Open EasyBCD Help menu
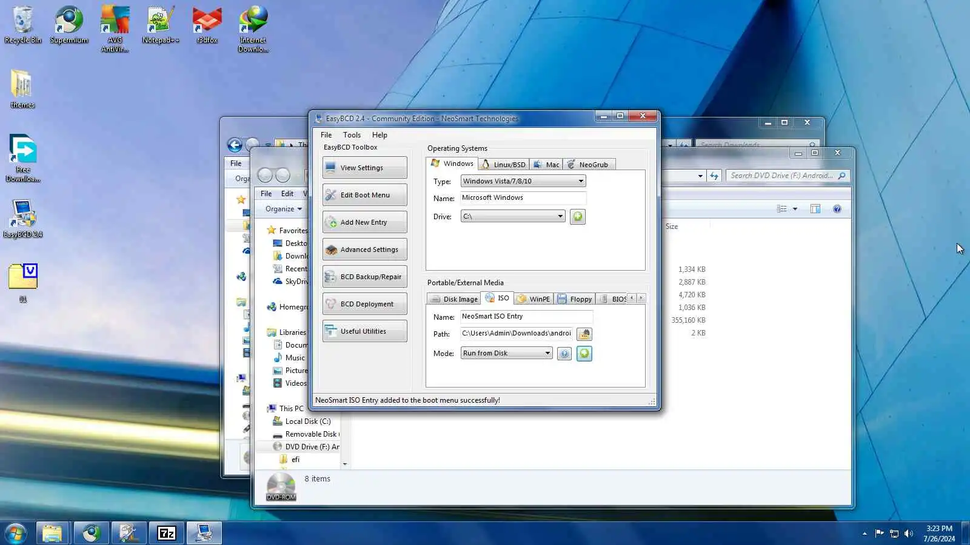 (x=380, y=135)
